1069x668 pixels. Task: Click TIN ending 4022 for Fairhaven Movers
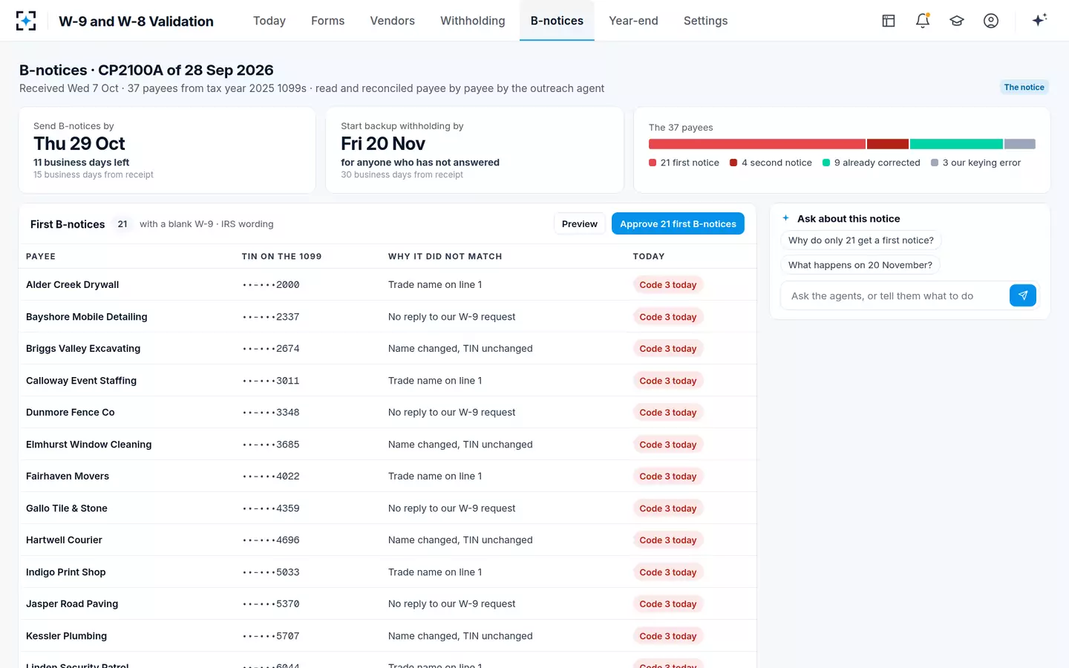(x=271, y=477)
